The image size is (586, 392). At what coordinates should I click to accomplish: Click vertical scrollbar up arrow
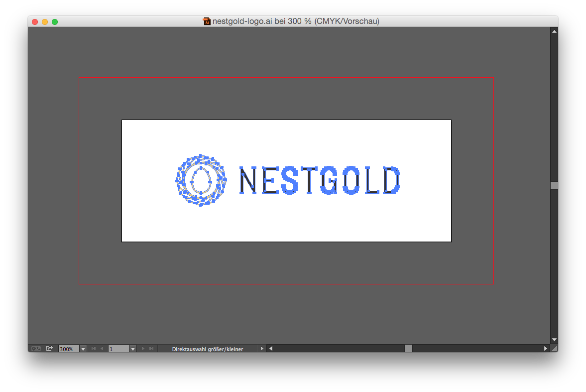tap(555, 31)
